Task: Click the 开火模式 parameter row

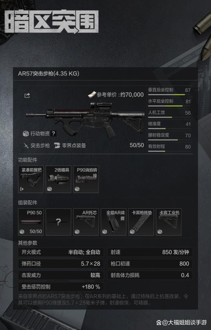Action: tap(61, 252)
